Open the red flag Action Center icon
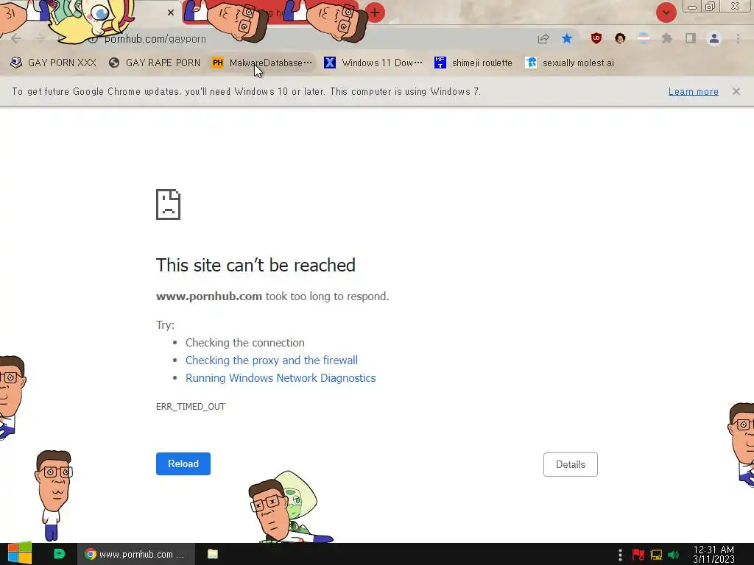 point(638,555)
